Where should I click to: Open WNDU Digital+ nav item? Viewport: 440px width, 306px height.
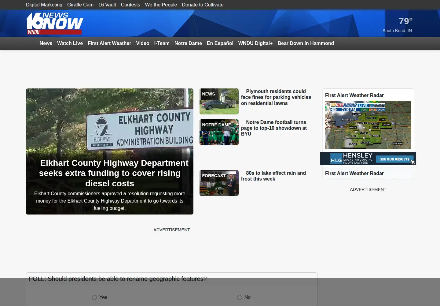255,43
